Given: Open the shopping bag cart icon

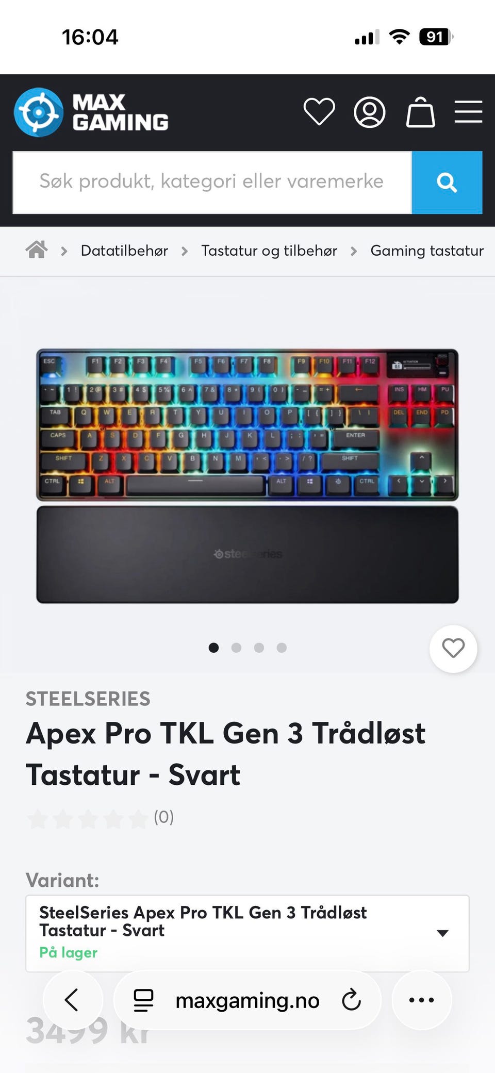Looking at the screenshot, I should (x=420, y=112).
